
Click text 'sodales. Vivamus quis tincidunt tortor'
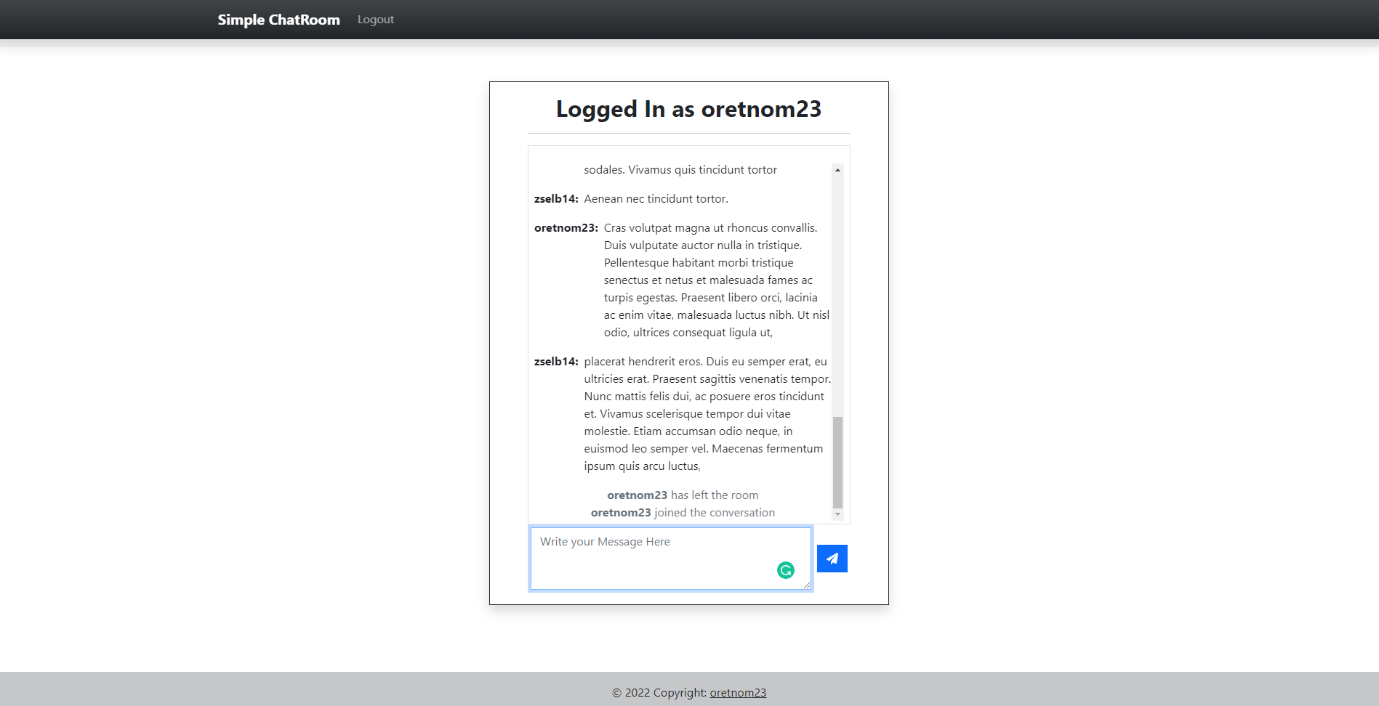(680, 170)
